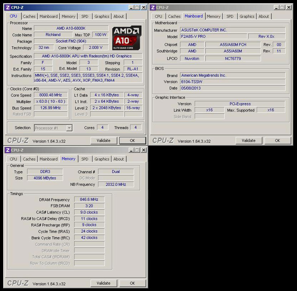Click the multiplier value x 63.0 ( 10 - 63 )
This screenshot has width=297, height=291.
[51, 102]
